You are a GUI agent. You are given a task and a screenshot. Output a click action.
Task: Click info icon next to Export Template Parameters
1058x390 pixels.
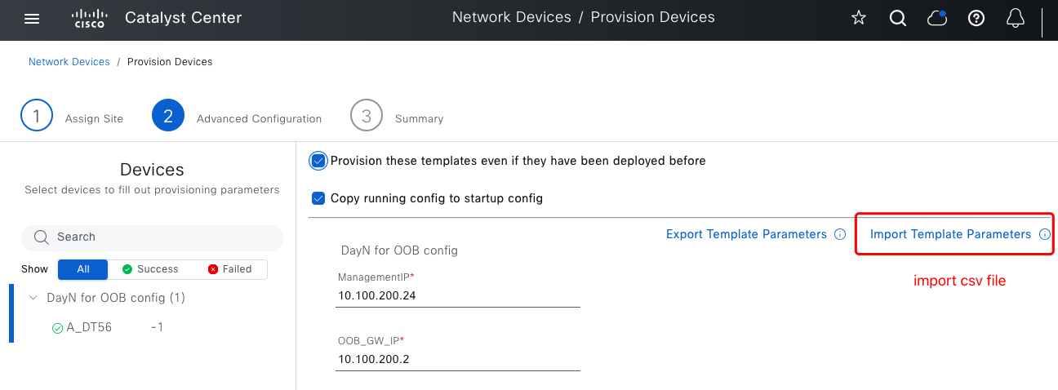click(840, 234)
